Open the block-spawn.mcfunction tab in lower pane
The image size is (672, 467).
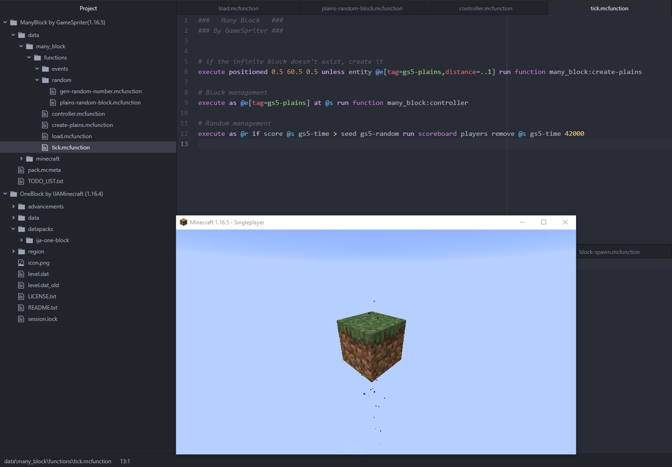[609, 252]
